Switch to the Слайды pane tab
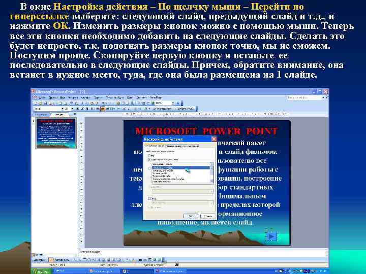 (59, 114)
